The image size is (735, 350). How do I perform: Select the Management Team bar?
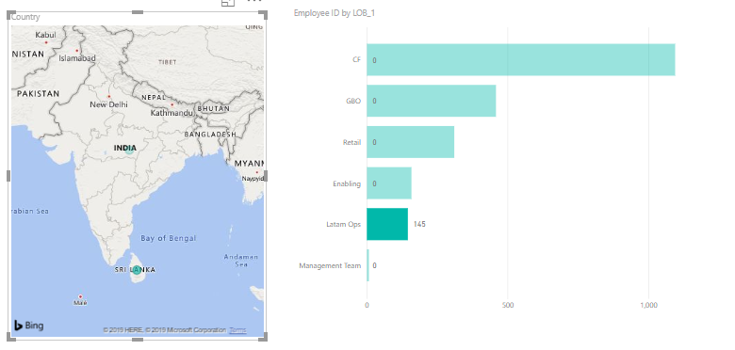(367, 265)
